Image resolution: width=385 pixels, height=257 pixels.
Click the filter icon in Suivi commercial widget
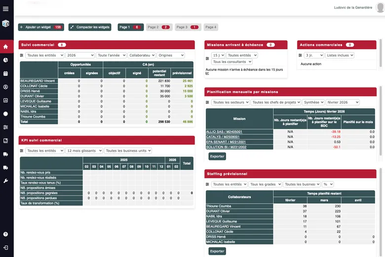[21, 56]
